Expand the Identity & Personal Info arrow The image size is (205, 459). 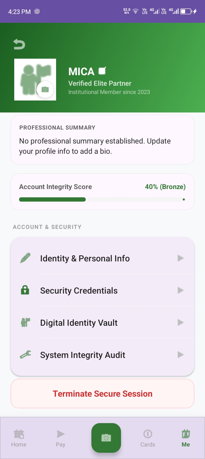tap(181, 258)
